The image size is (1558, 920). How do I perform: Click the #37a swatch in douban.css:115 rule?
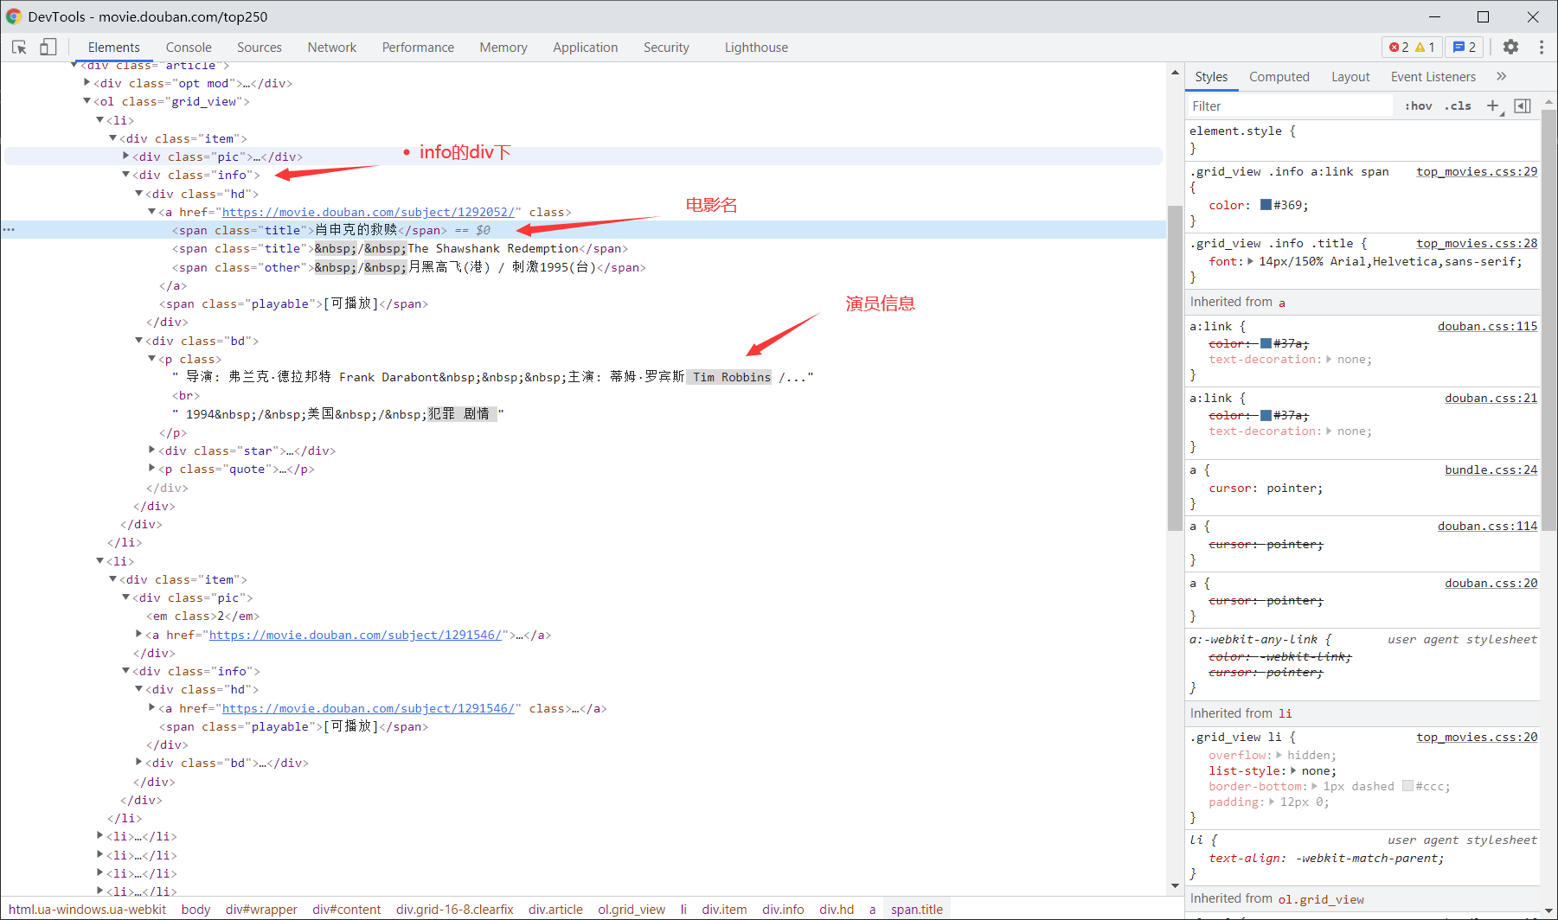1266,343
